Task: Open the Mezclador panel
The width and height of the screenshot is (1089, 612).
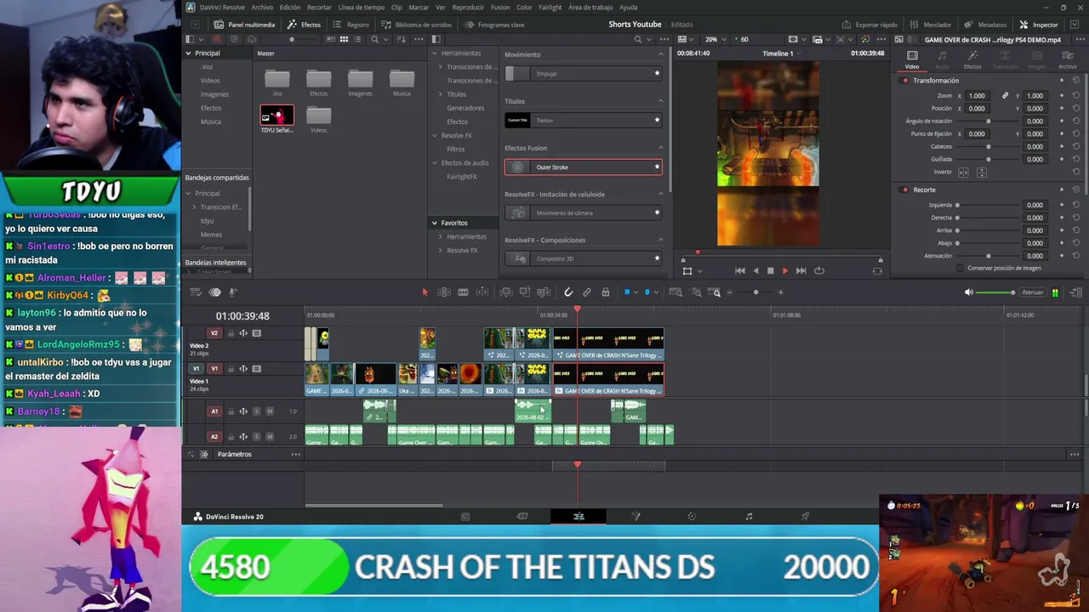Action: coord(932,25)
